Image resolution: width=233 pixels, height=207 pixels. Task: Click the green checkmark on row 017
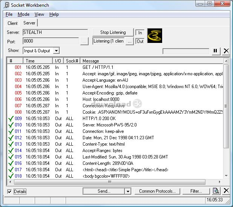point(11,170)
